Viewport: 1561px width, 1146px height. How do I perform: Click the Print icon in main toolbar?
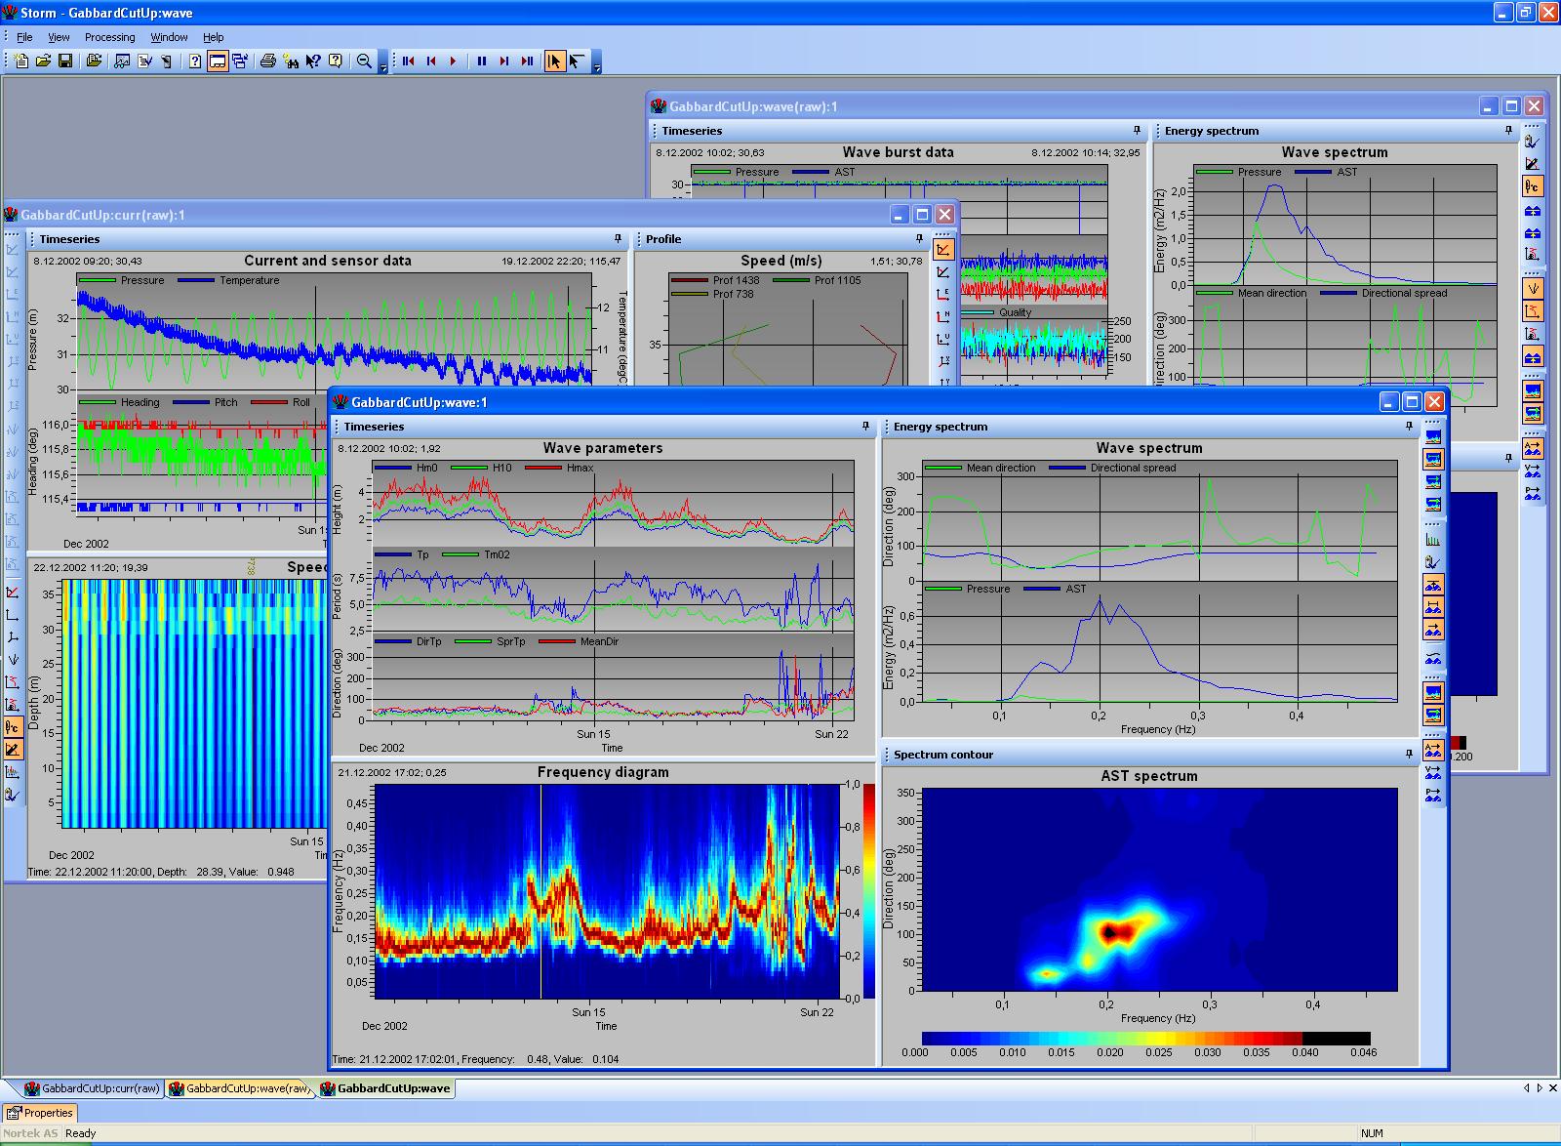(268, 61)
